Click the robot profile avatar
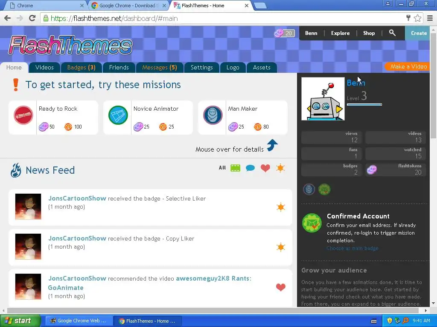 coord(323,99)
